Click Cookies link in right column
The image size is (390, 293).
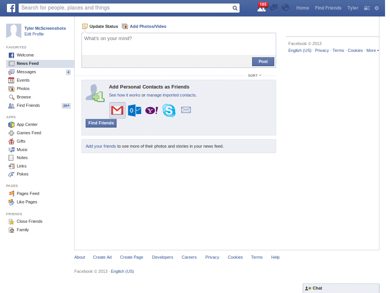coord(355,51)
